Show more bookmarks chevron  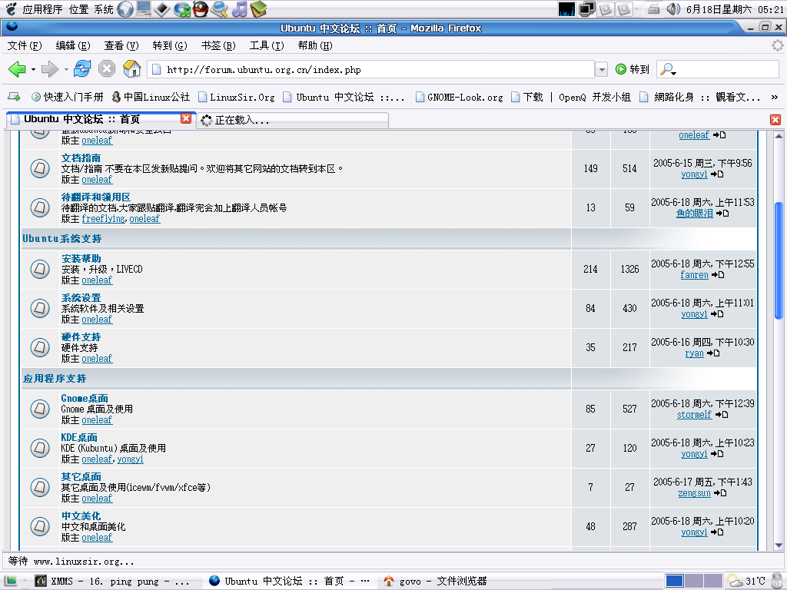coord(775,98)
